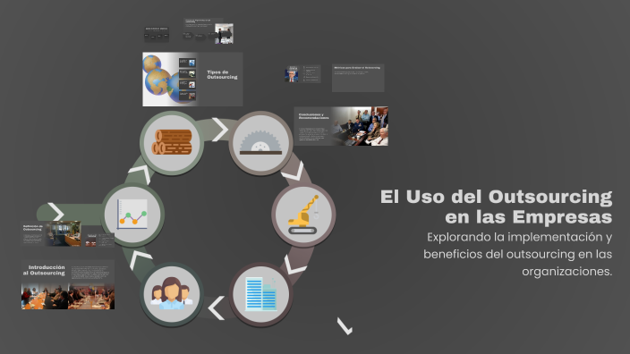This screenshot has height=354, width=630.
Task: Select the group of people icon
Action: [172, 294]
